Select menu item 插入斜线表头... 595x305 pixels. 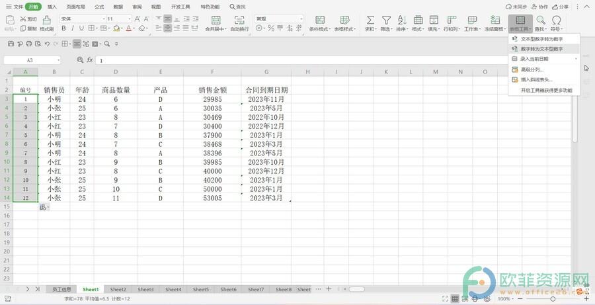pyautogui.click(x=544, y=80)
